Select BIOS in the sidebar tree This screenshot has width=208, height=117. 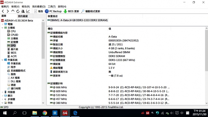12,53
